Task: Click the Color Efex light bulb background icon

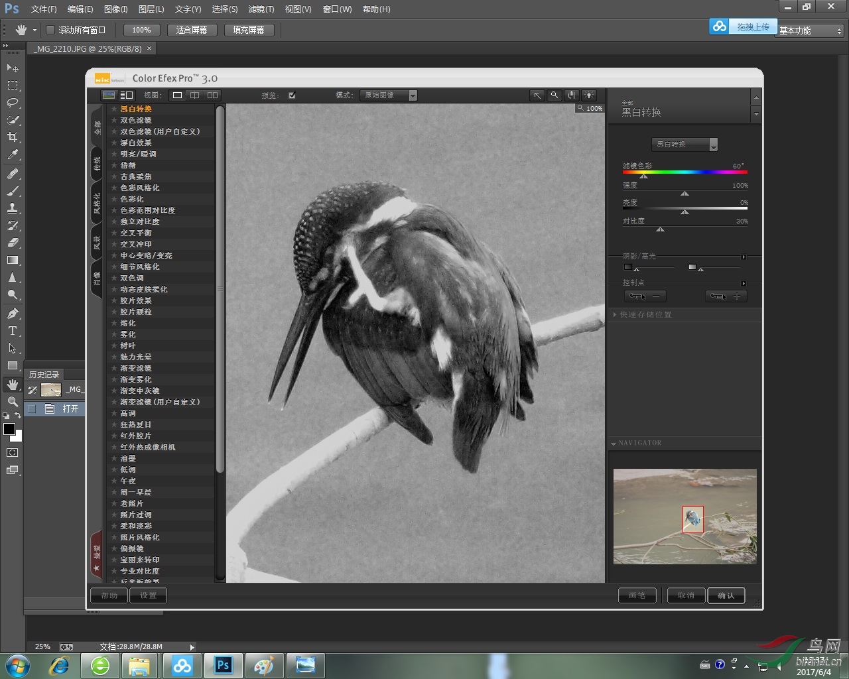Action: 588,95
